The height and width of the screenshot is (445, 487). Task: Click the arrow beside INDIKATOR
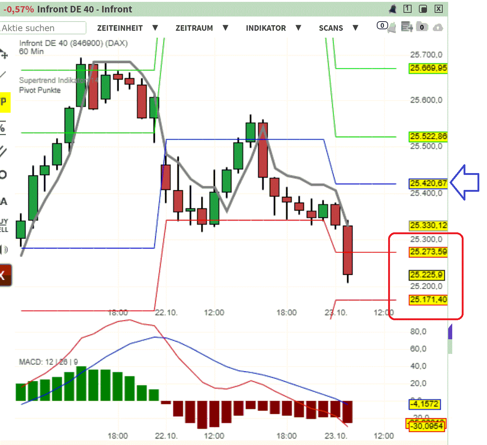(298, 28)
